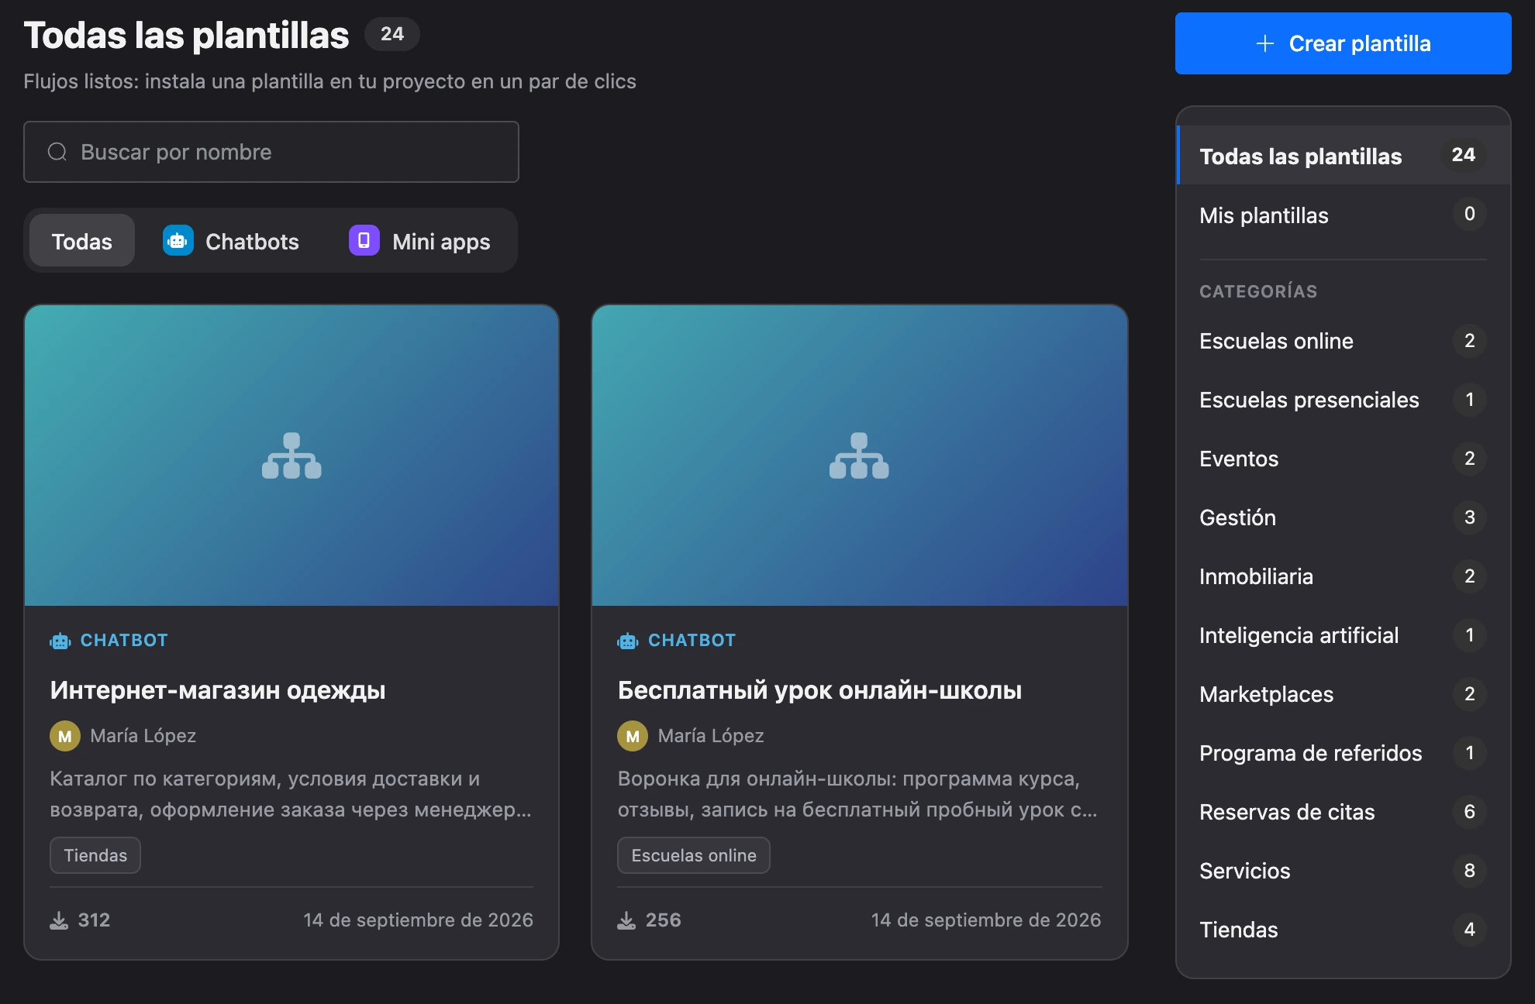Viewport: 1535px width, 1004px height.
Task: Filter by Eventos category
Action: click(x=1343, y=459)
